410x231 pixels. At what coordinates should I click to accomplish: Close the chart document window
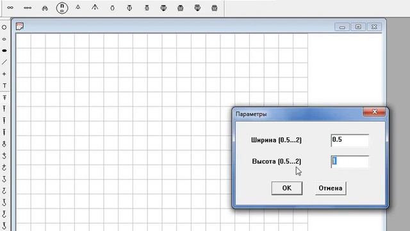click(374, 27)
